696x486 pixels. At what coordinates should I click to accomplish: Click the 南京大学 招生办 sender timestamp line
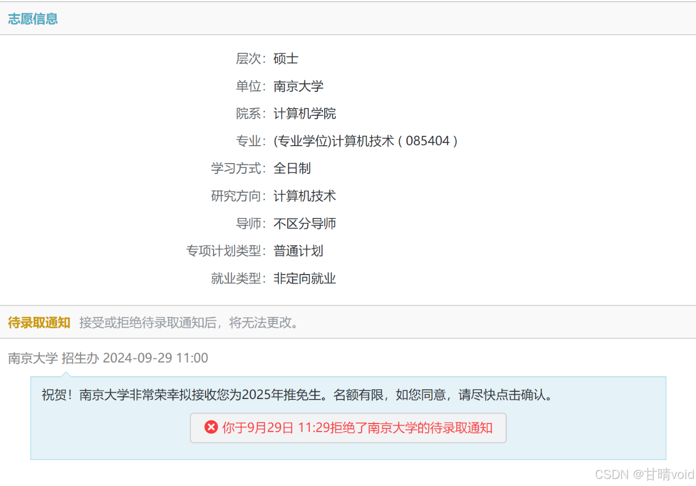tap(108, 358)
